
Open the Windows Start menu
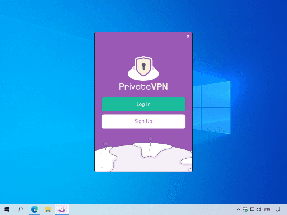pos(7,209)
